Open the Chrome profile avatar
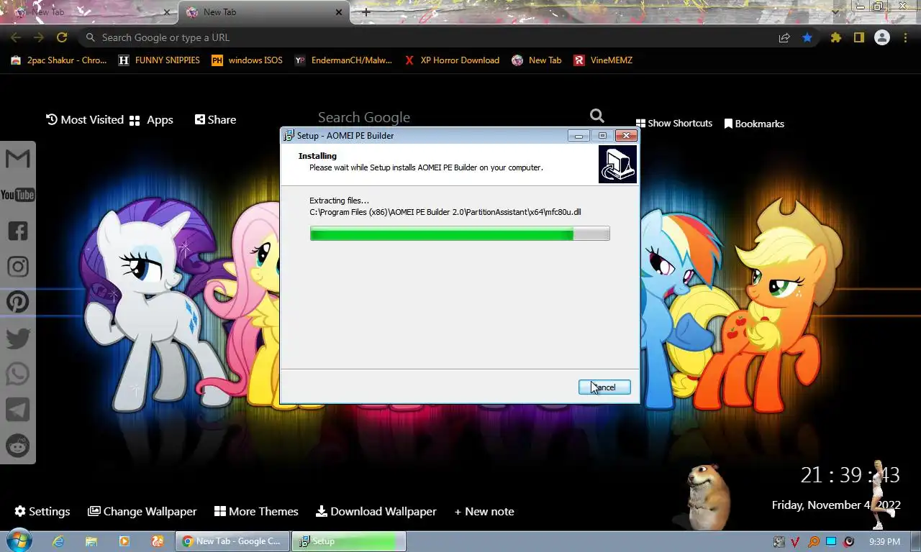 pos(882,37)
